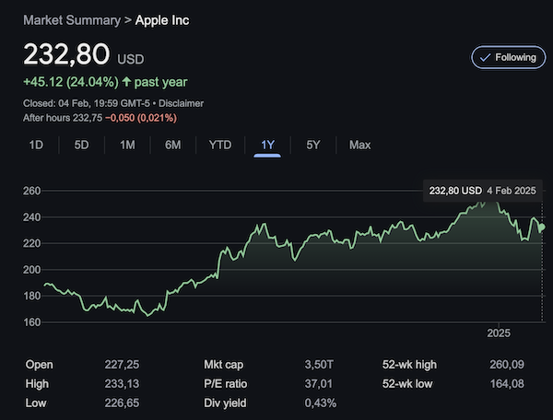This screenshot has height=420, width=553.
Task: Click the 232,80 USD 4 Feb 2025 tooltip
Action: pos(482,191)
